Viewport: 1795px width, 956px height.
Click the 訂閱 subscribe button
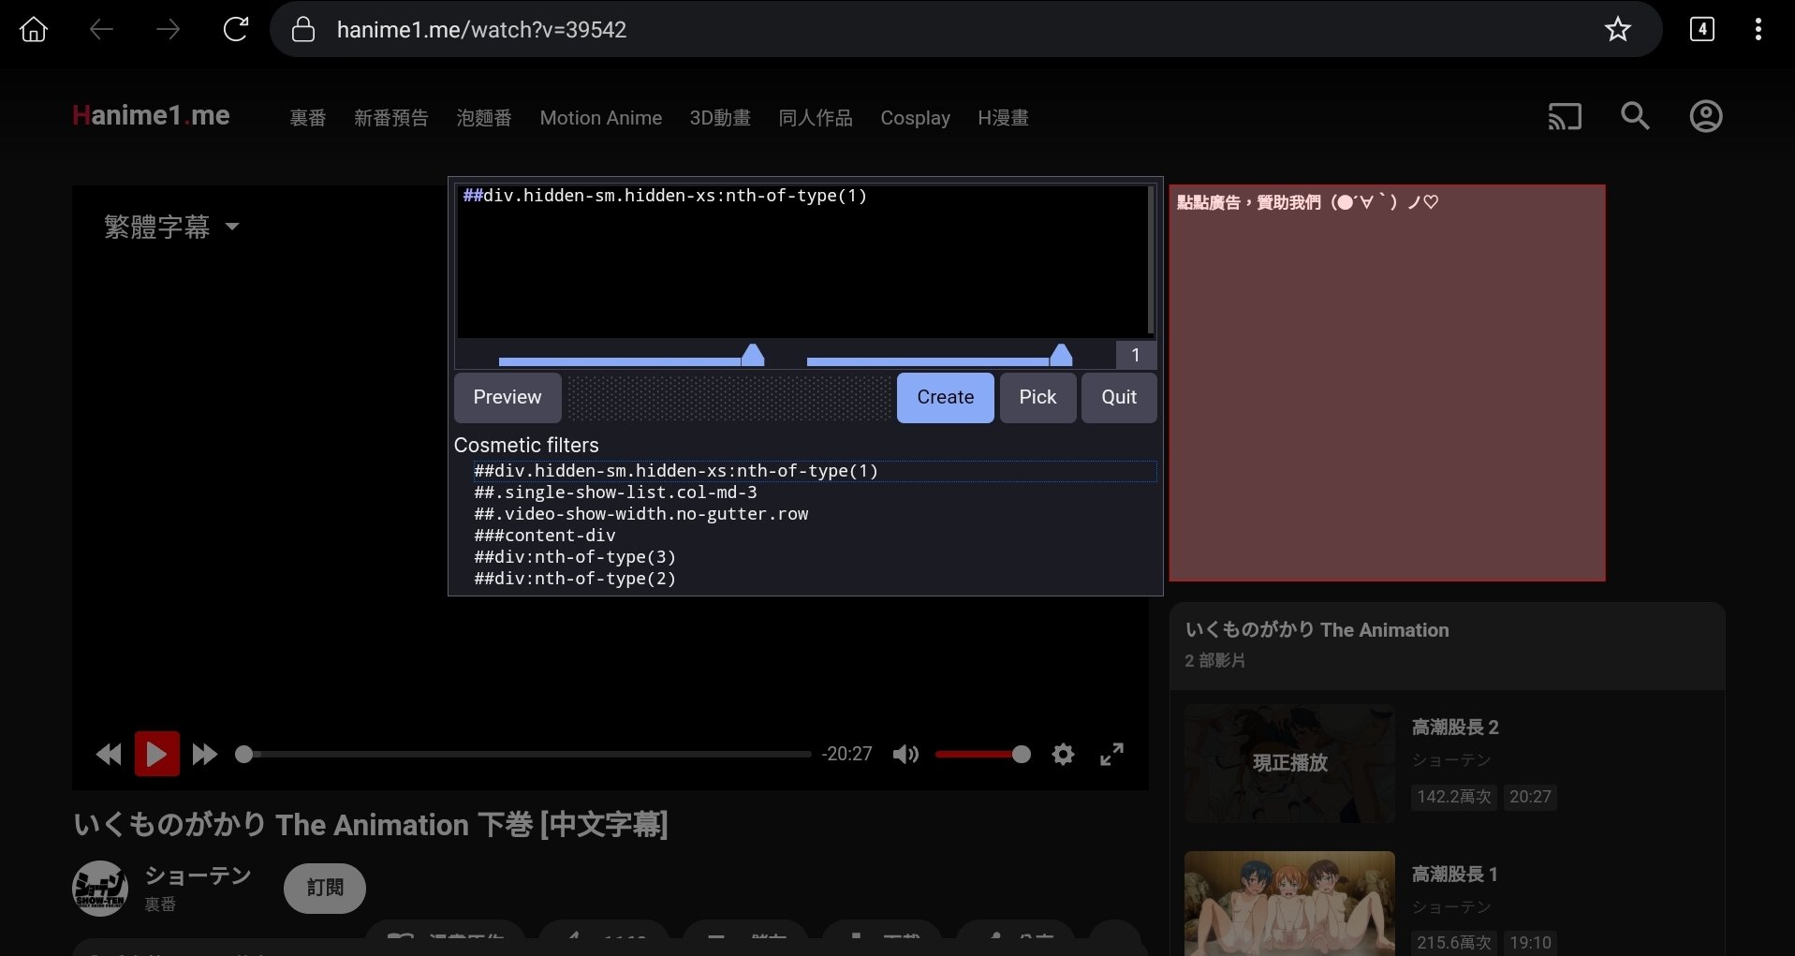(324, 888)
